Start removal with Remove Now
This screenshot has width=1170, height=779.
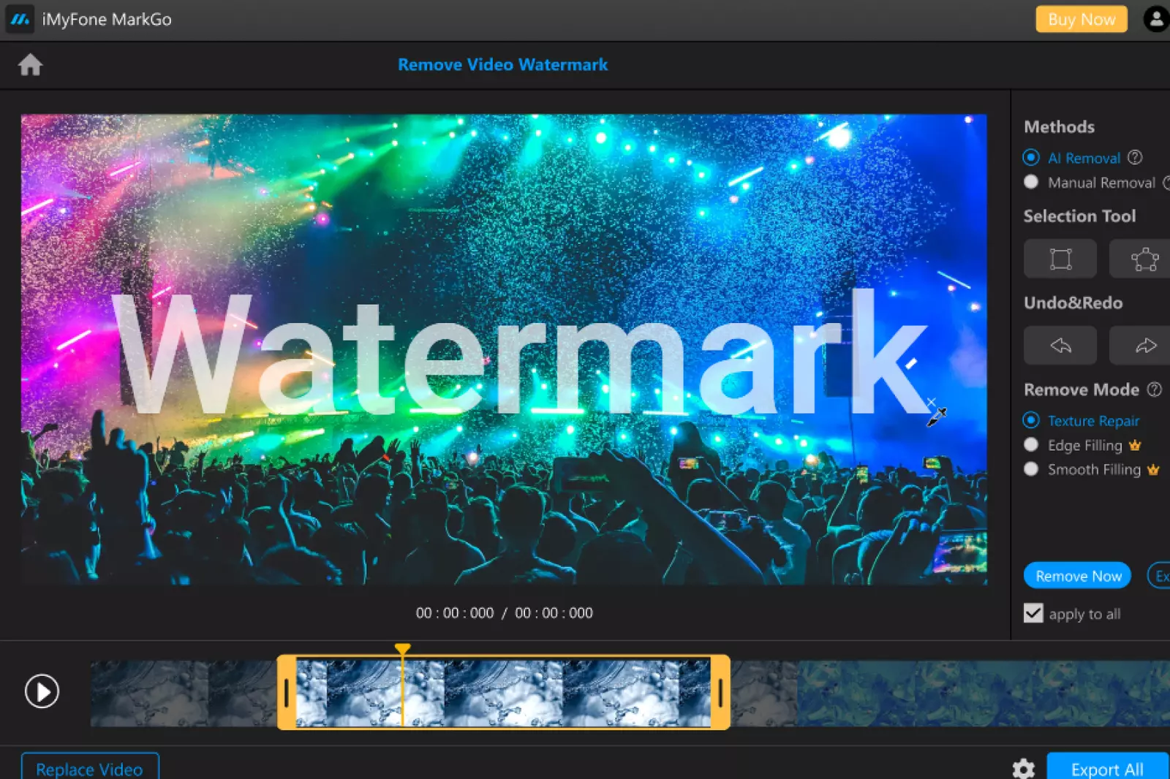click(x=1078, y=576)
